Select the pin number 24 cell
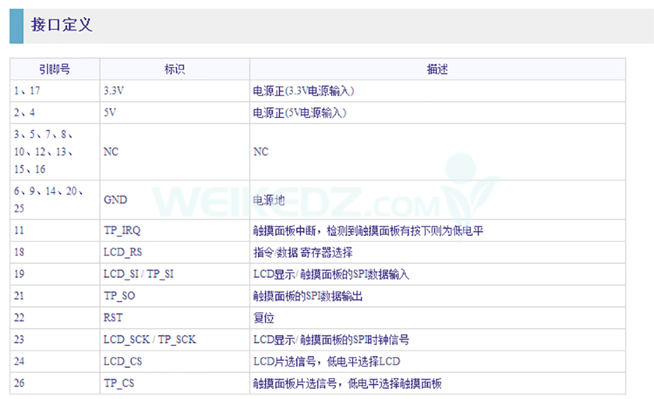Viewport: 654px width, 399px height. pos(55,361)
